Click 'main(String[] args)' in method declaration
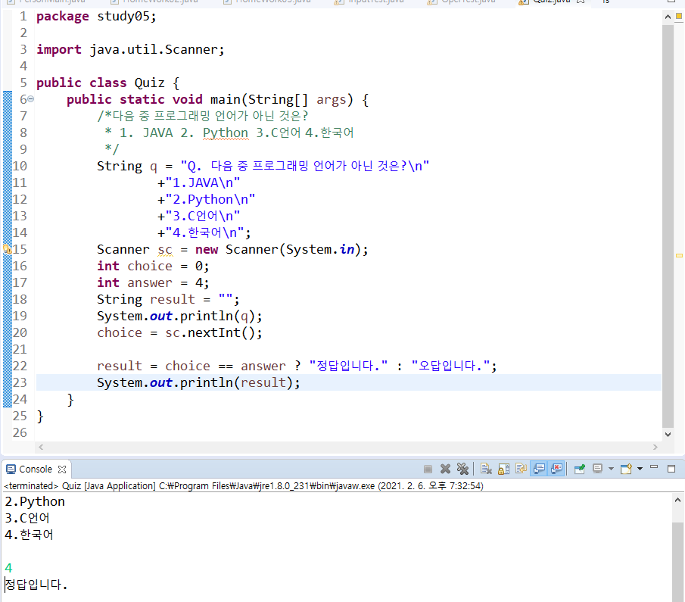 click(282, 99)
